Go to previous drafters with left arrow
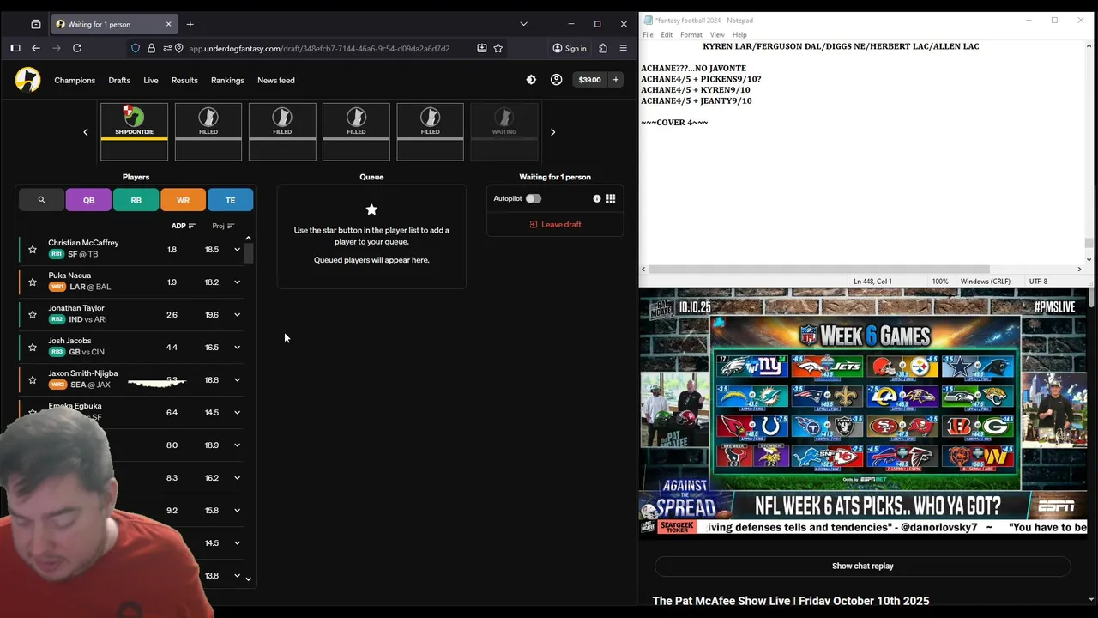Image resolution: width=1098 pixels, height=618 pixels. point(86,132)
